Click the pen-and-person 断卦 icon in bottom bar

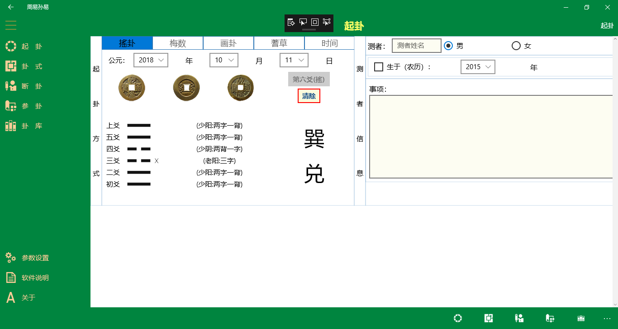tap(519, 318)
